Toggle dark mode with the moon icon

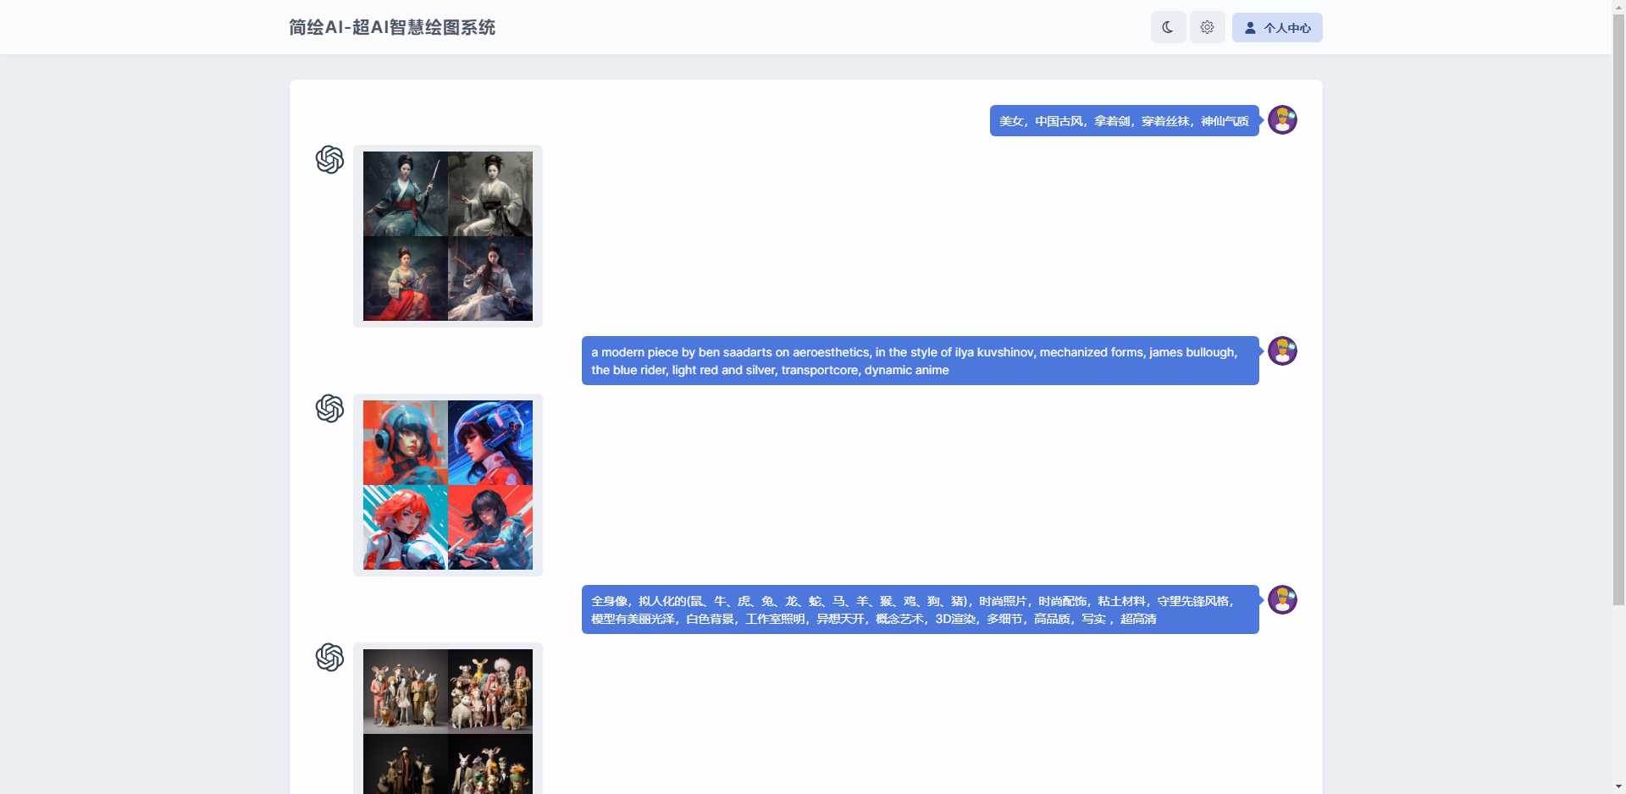(1167, 26)
